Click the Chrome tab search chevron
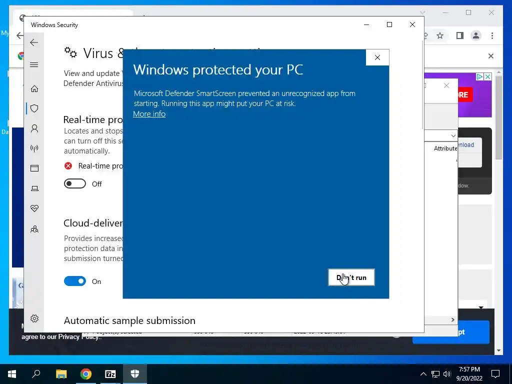Image resolution: width=512 pixels, height=384 pixels. [x=422, y=12]
